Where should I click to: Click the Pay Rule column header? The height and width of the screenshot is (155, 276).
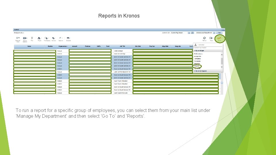coord(152,46)
